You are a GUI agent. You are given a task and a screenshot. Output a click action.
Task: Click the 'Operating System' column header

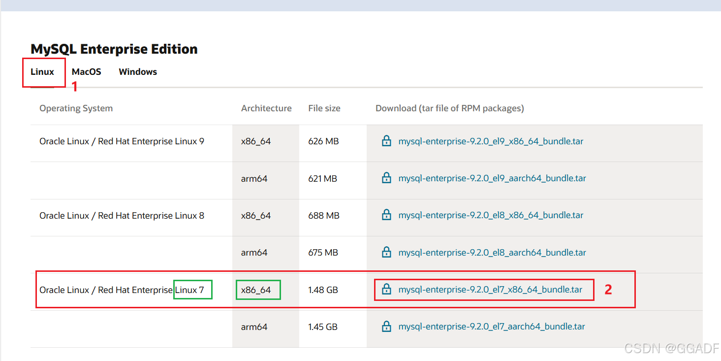76,108
